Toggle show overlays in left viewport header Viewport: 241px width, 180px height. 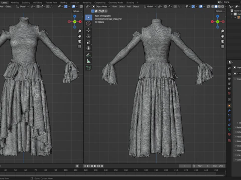click(74, 6)
